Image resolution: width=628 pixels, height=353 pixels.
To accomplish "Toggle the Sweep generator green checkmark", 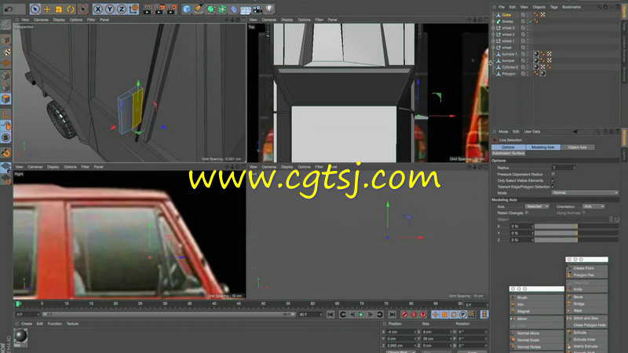I will pos(531,21).
